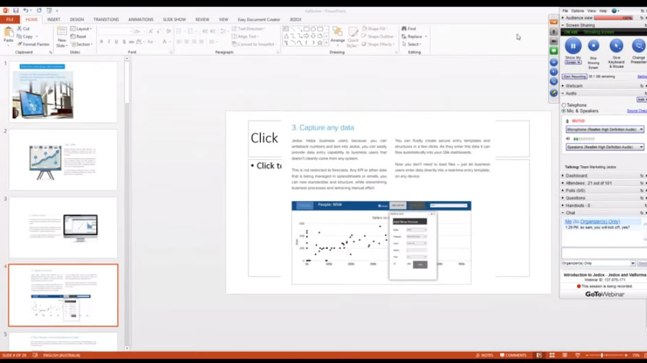Click the Stop Showing Screen button
The height and width of the screenshot is (363, 647).
pos(593,47)
